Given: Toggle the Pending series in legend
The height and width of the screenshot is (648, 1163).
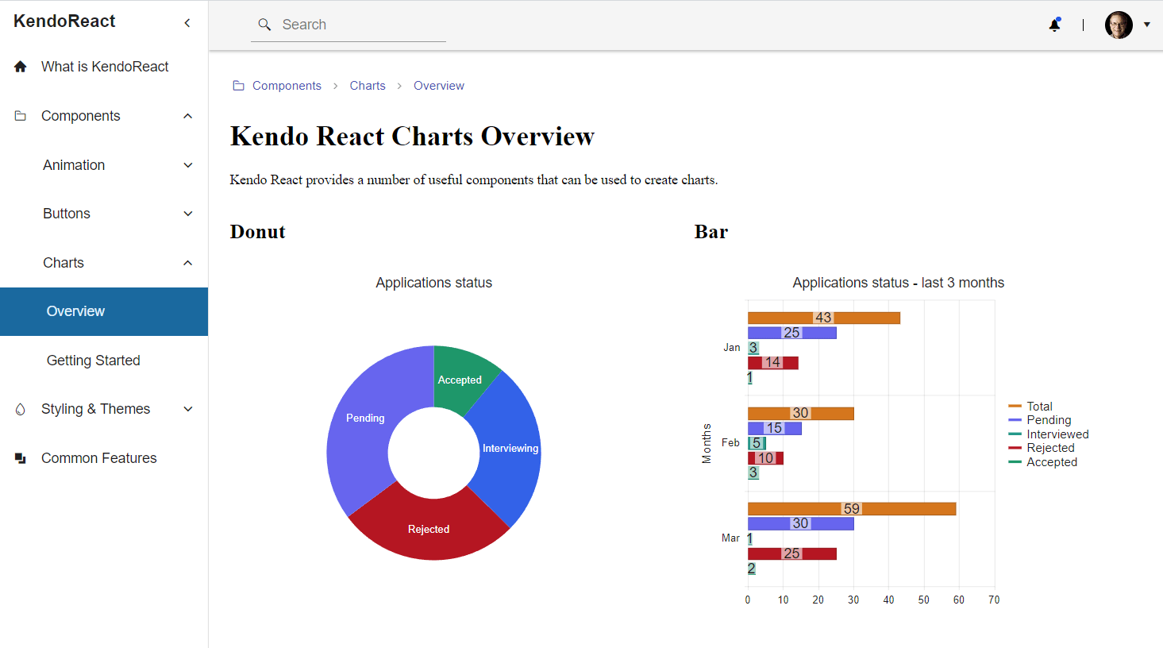Looking at the screenshot, I should (x=1040, y=420).
